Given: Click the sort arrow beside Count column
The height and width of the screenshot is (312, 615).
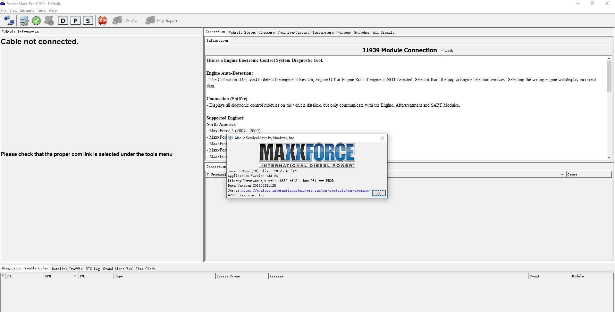Looking at the screenshot, I should 562,175.
